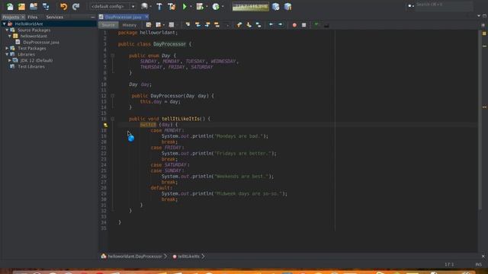This screenshot has width=488, height=274.
Task: Click the Debug Project icon
Action: click(200, 6)
